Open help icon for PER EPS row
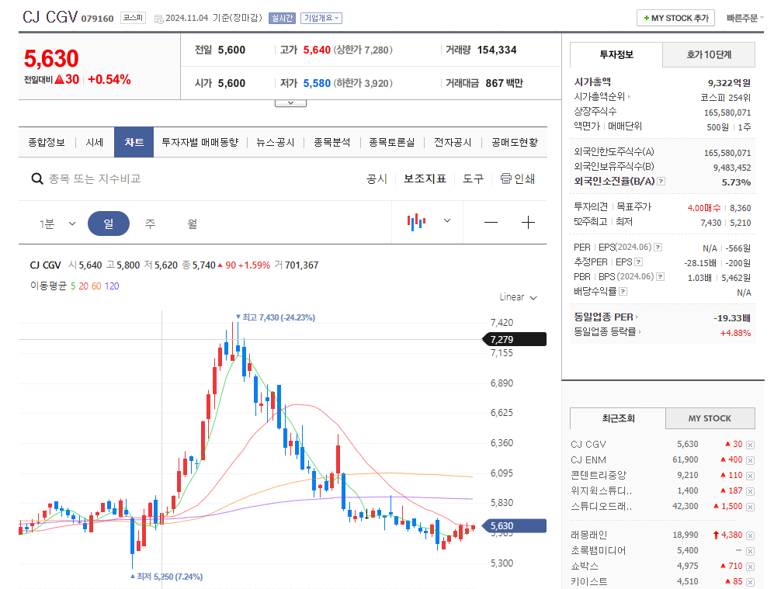 click(x=658, y=247)
